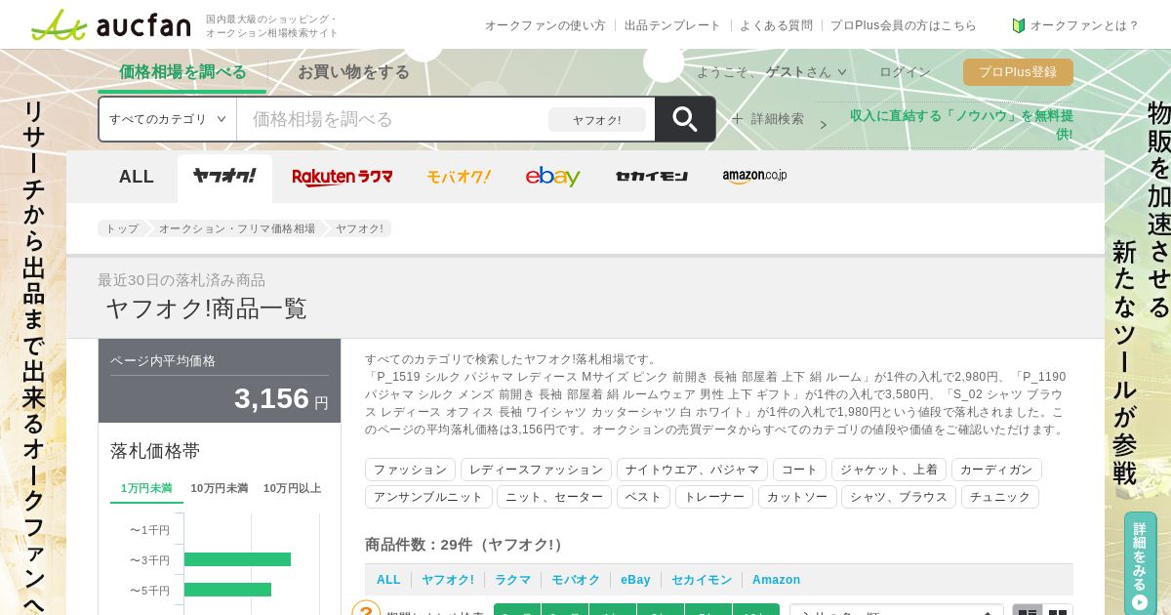Select the セカイモン logo tab
This screenshot has height=615, width=1171.
click(x=652, y=177)
